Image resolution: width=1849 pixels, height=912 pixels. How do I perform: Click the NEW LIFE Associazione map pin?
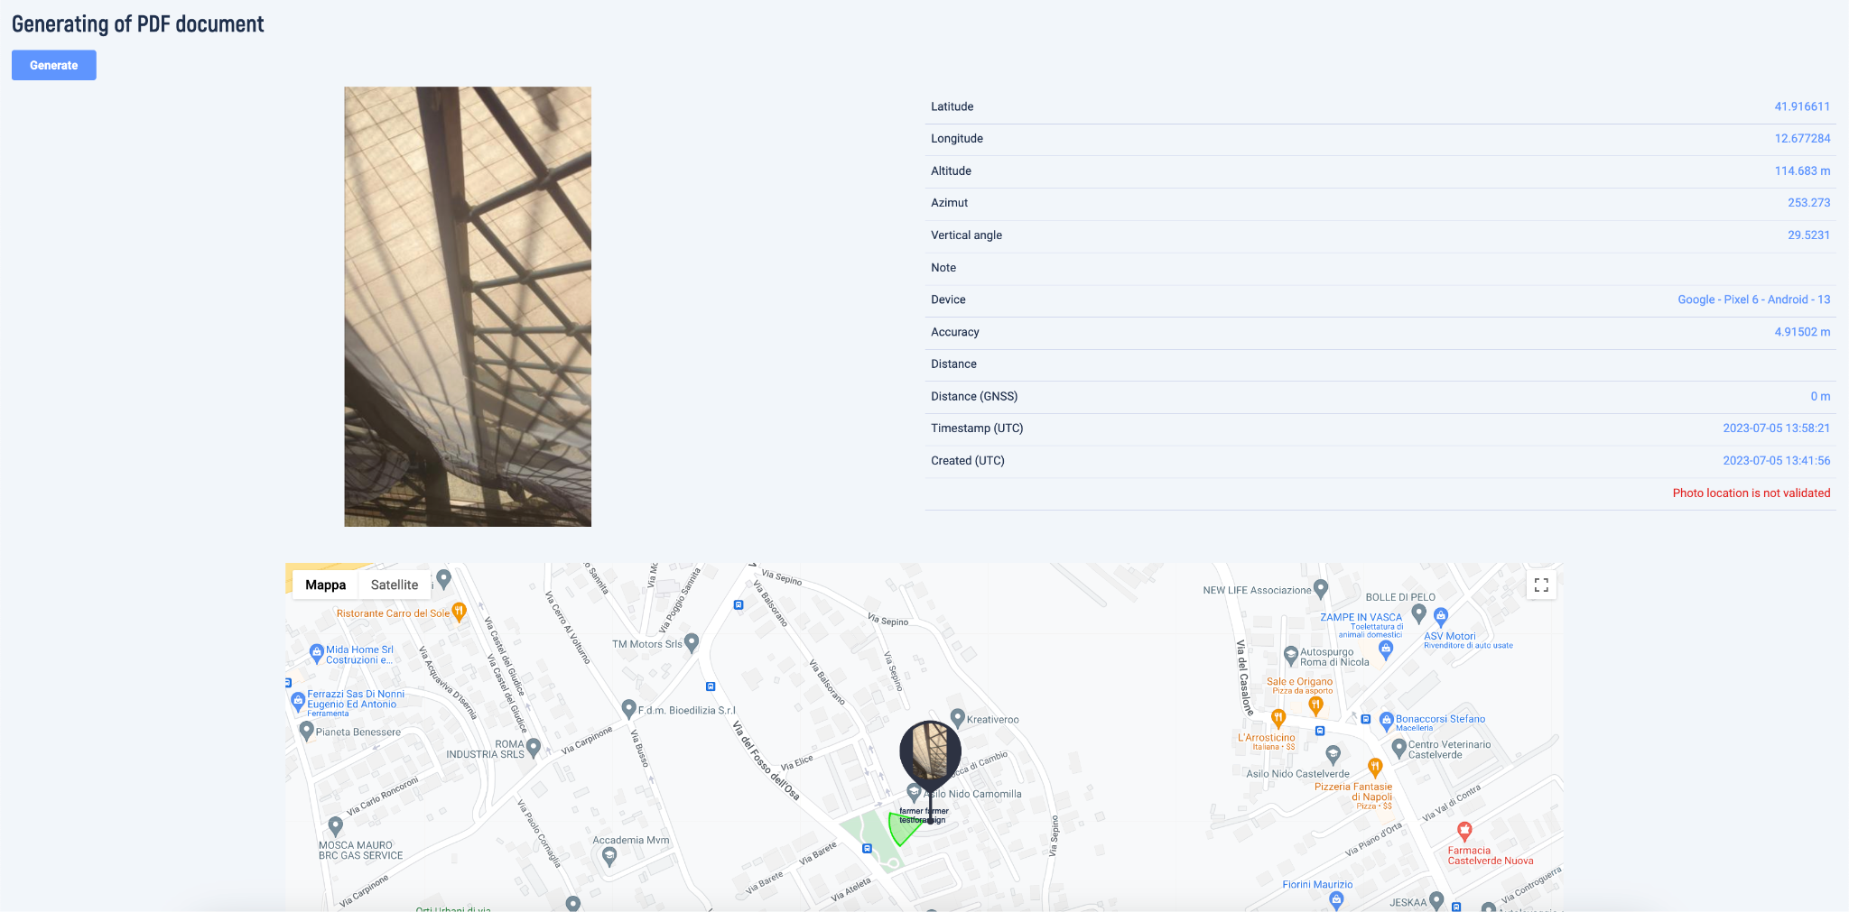click(x=1321, y=588)
